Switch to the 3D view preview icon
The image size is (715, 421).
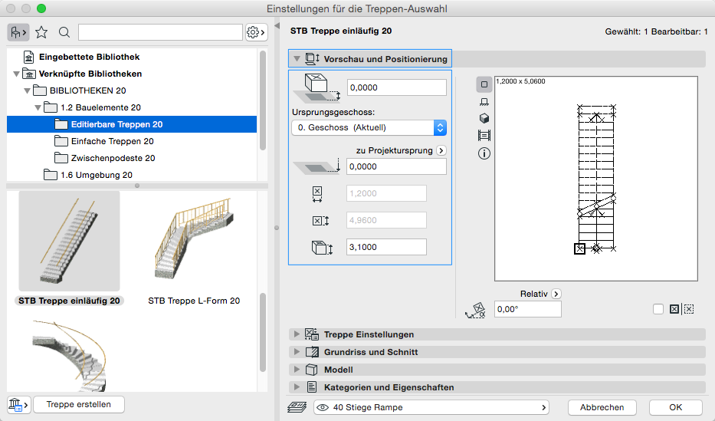coord(484,118)
